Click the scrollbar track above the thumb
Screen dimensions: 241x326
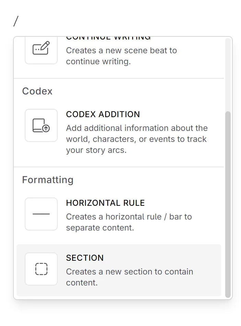coord(228,74)
